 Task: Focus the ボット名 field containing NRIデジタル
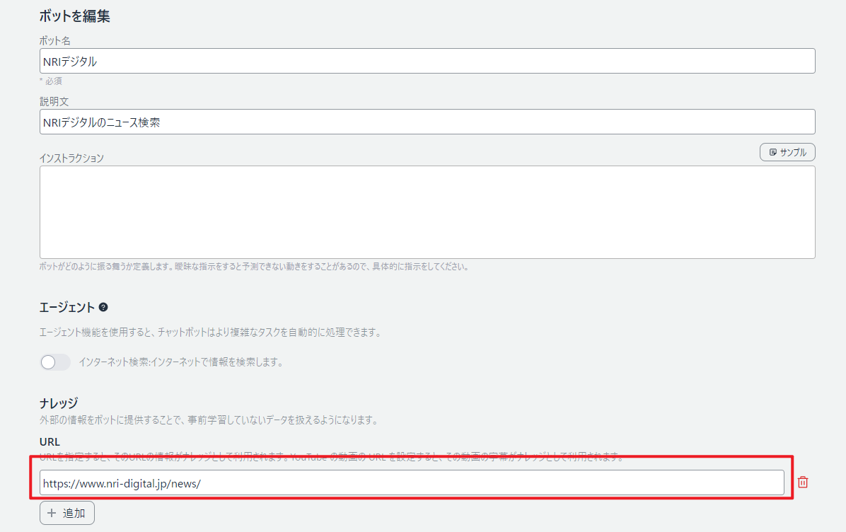coord(427,61)
